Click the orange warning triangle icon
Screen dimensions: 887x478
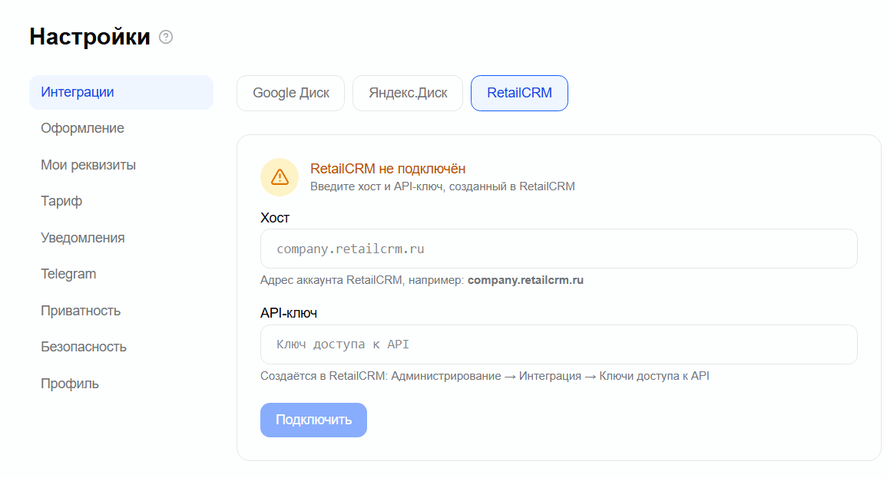pos(280,177)
